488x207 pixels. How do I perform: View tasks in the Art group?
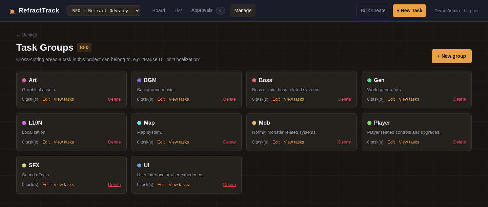[x=64, y=99]
